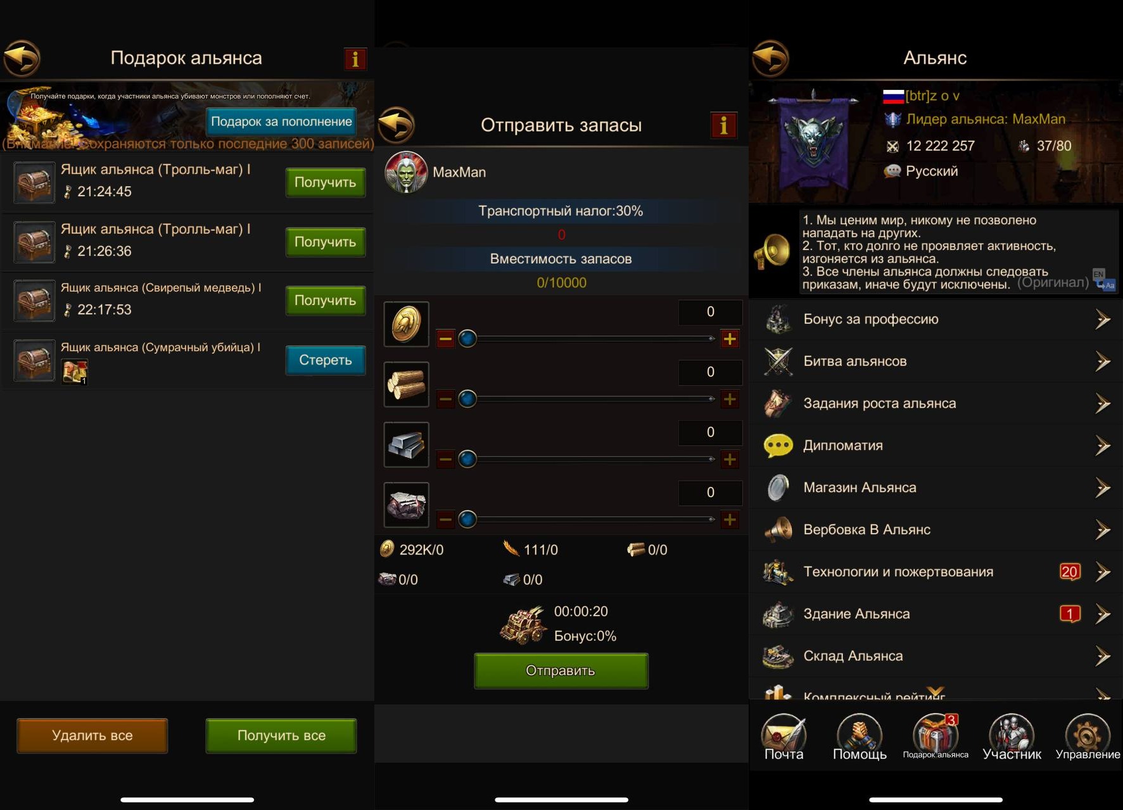Click the iron resource slider handle
1123x810 pixels.
point(467,459)
